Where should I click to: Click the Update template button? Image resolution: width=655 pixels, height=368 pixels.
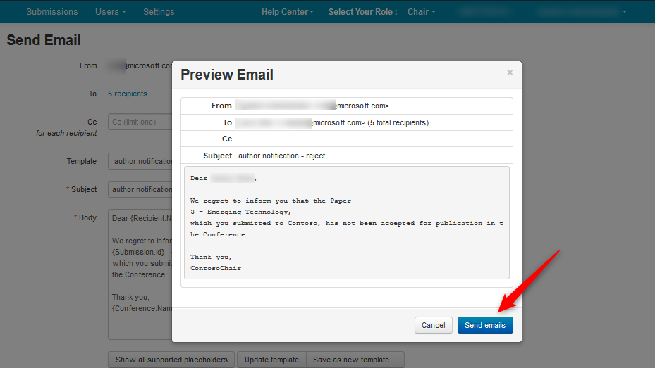271,360
